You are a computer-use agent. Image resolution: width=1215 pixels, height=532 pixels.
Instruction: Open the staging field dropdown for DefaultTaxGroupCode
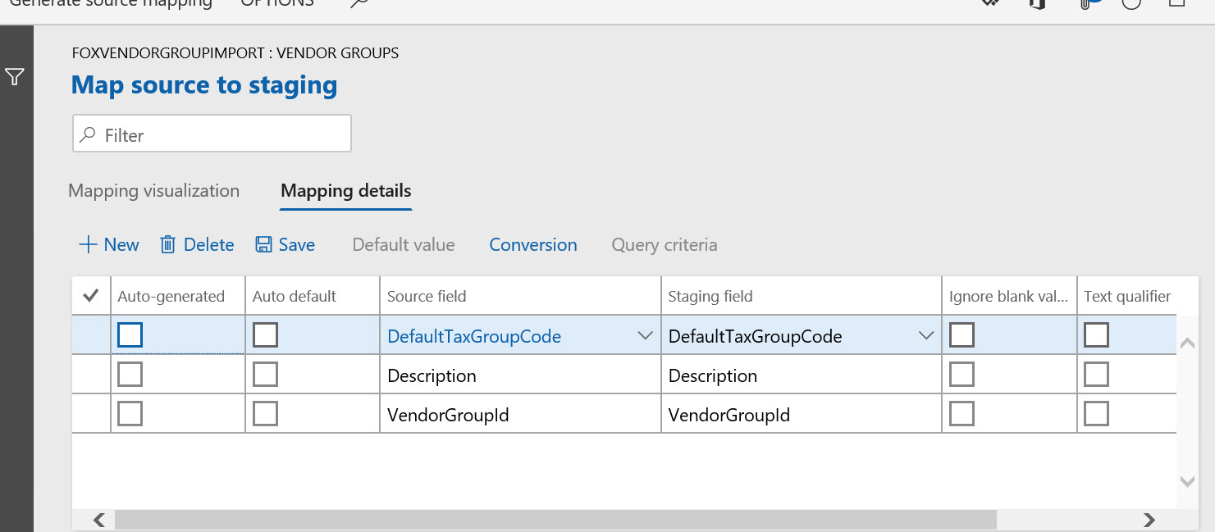click(926, 335)
